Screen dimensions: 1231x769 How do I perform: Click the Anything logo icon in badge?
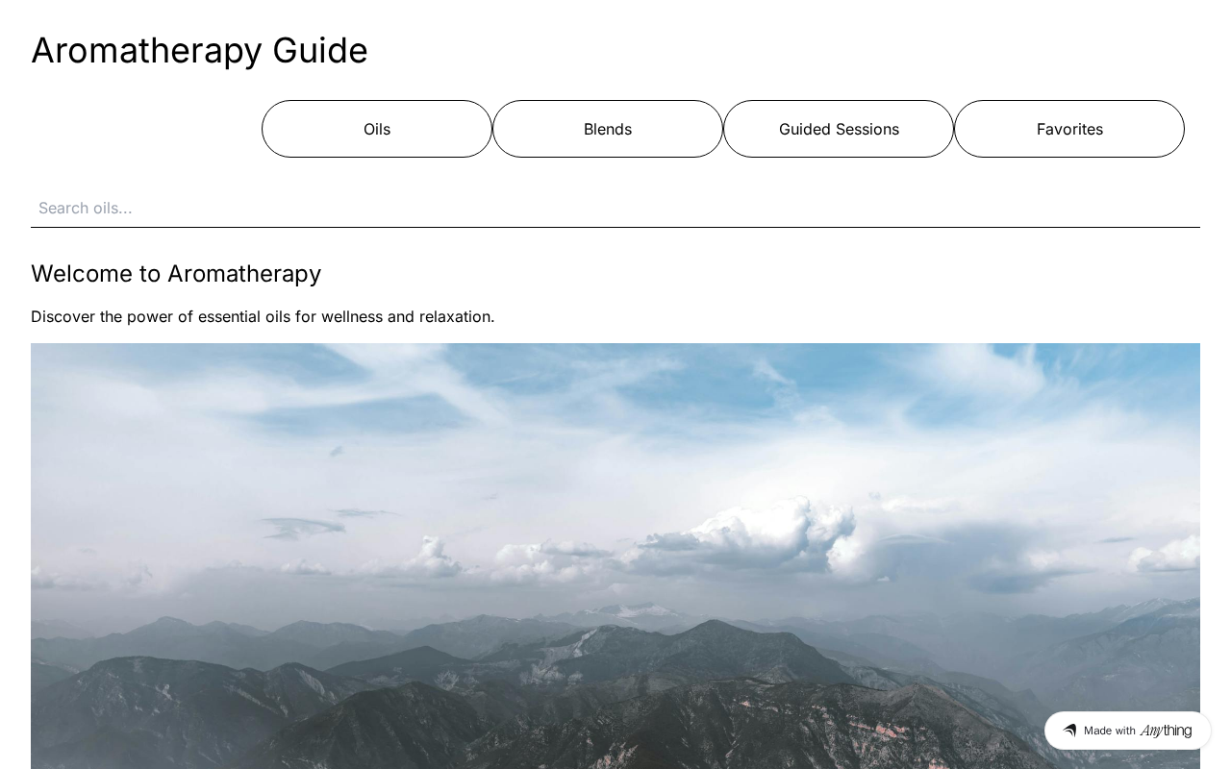point(1069,731)
